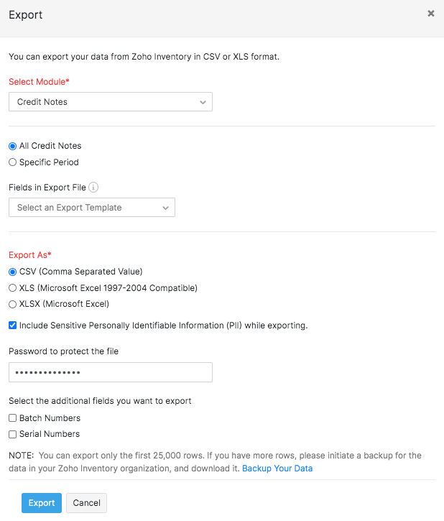The image size is (444, 521).
Task: Tick the Serial Numbers checkbox
Action: [x=13, y=434]
